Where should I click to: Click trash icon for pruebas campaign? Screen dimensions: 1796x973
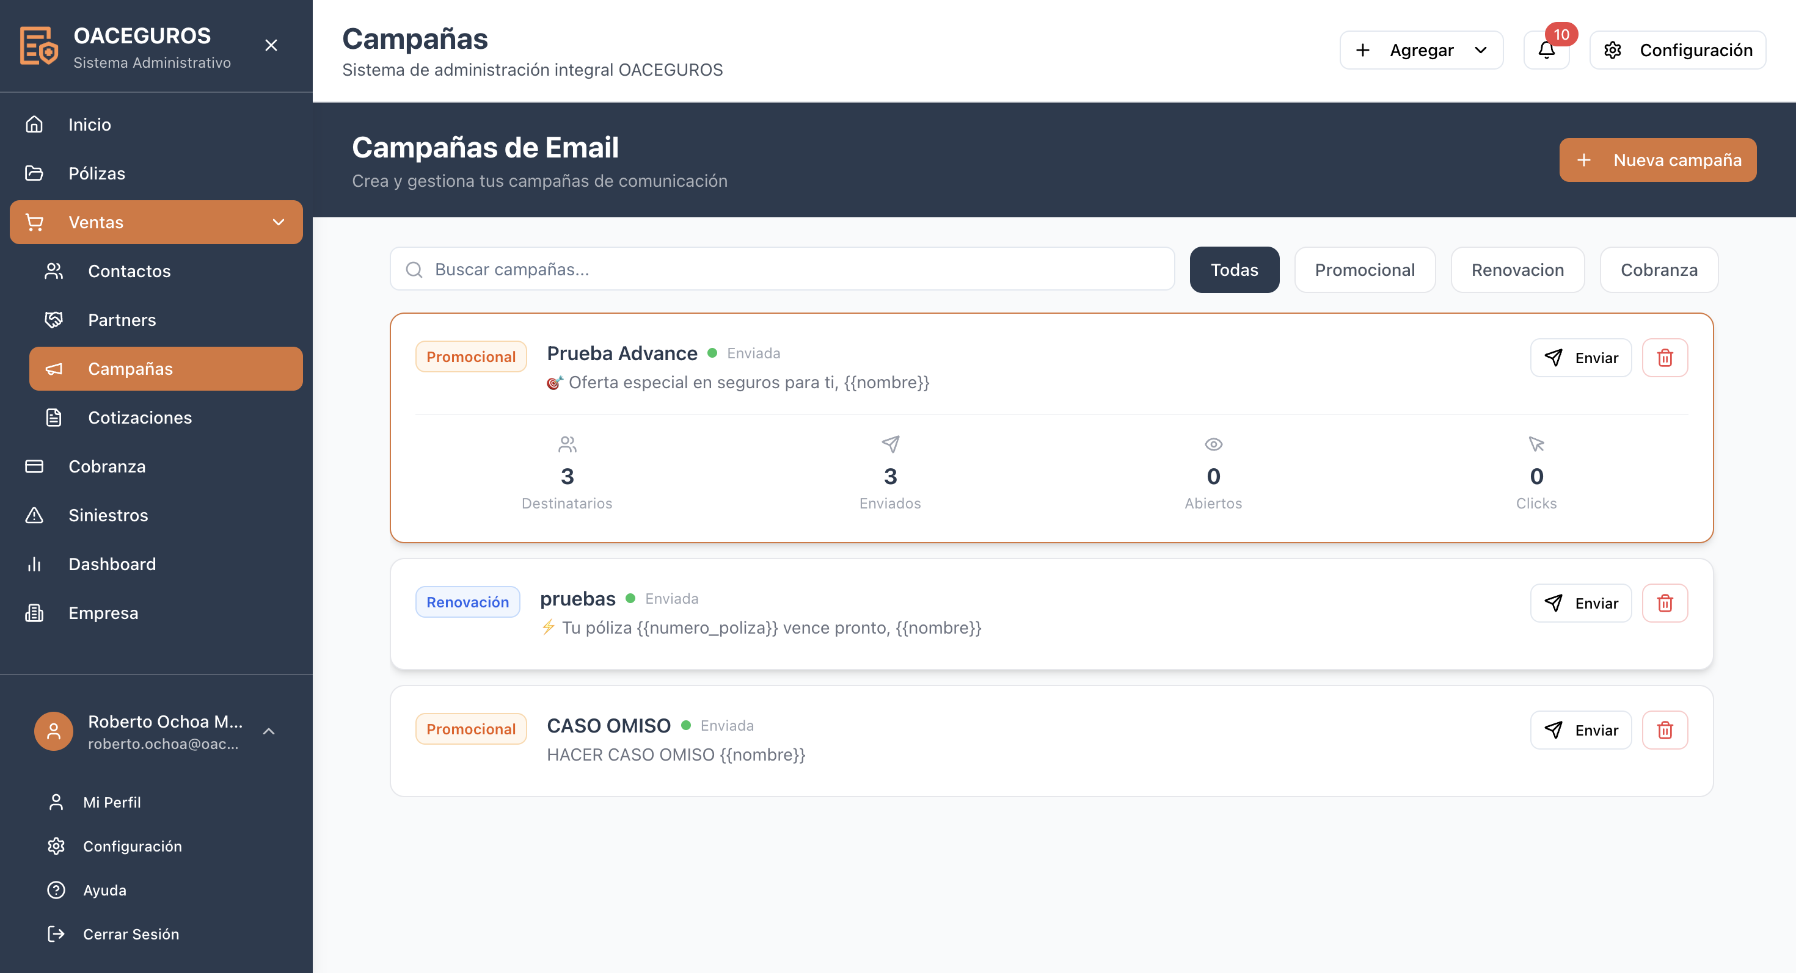point(1664,603)
